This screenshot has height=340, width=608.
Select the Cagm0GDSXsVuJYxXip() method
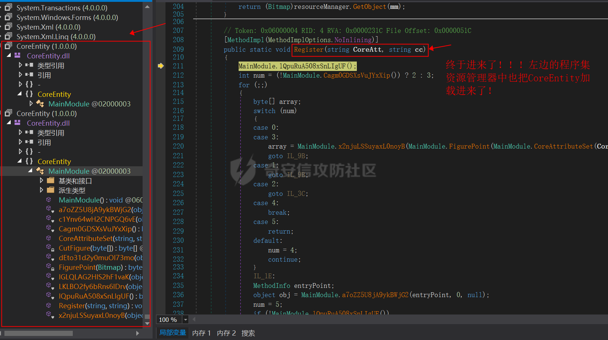100,229
